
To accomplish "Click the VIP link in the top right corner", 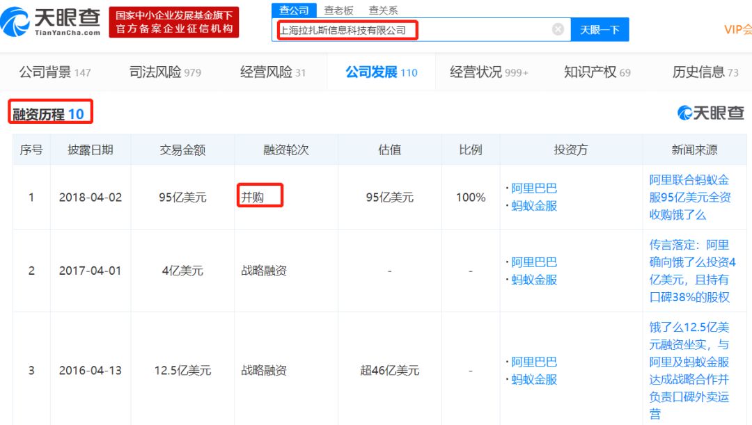I will [x=737, y=31].
